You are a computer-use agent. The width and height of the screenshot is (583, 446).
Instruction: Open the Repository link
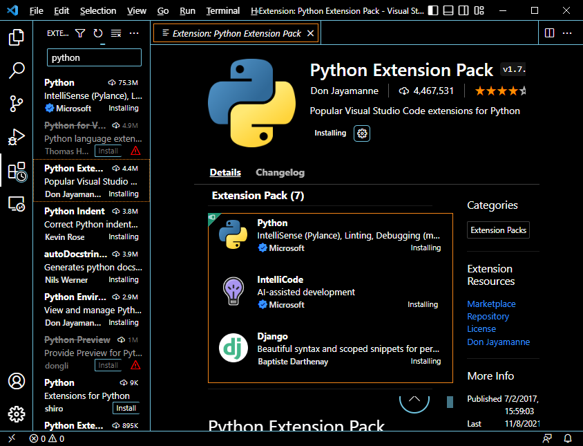coord(488,317)
